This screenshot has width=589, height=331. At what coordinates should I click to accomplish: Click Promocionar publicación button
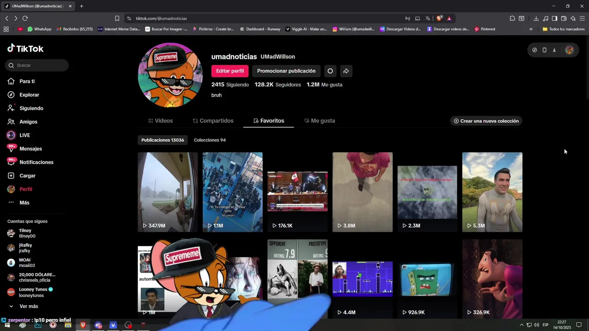286,71
